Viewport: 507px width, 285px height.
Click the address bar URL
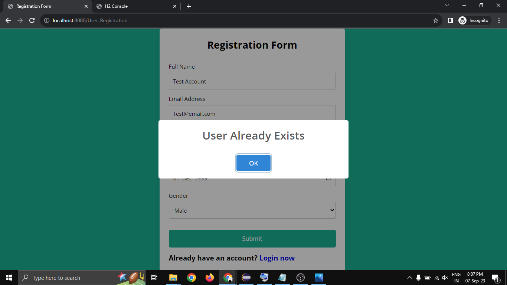pyautogui.click(x=90, y=20)
